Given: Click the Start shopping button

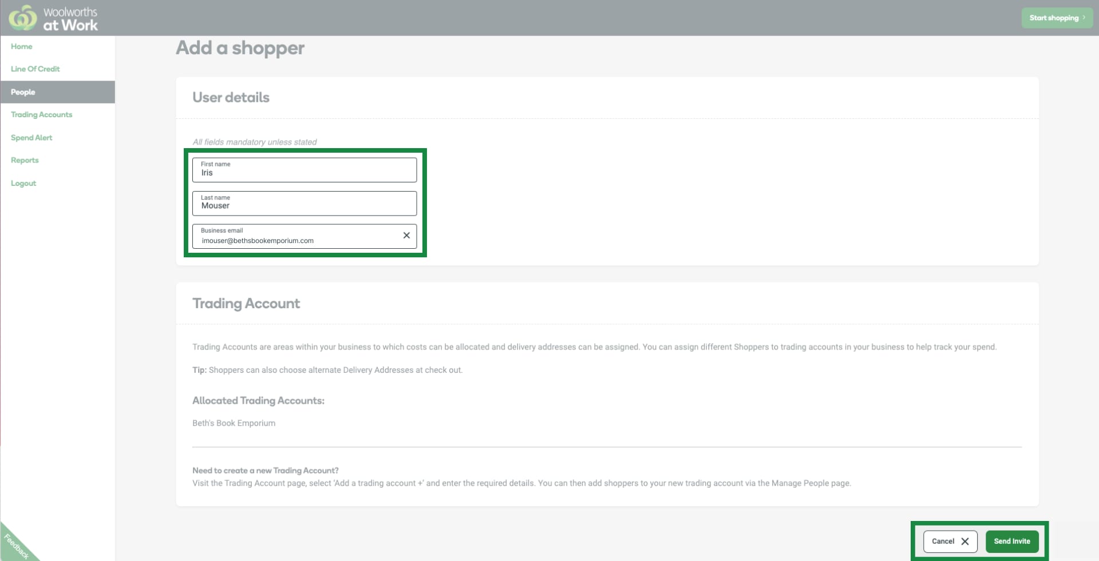Looking at the screenshot, I should [x=1056, y=17].
